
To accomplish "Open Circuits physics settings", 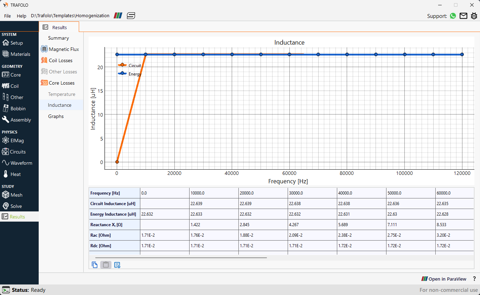I will (14, 152).
